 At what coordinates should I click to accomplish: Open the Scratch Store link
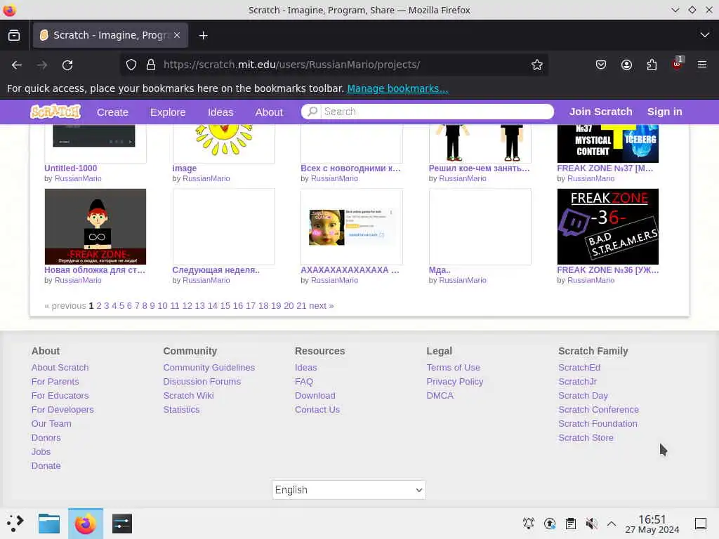pyautogui.click(x=586, y=438)
